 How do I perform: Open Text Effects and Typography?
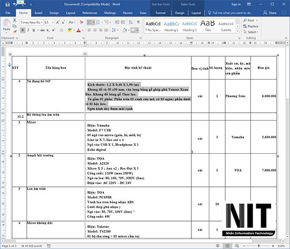click(62, 30)
